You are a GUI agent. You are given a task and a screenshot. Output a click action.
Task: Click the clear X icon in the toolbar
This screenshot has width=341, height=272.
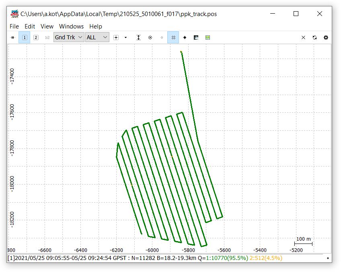(303, 38)
